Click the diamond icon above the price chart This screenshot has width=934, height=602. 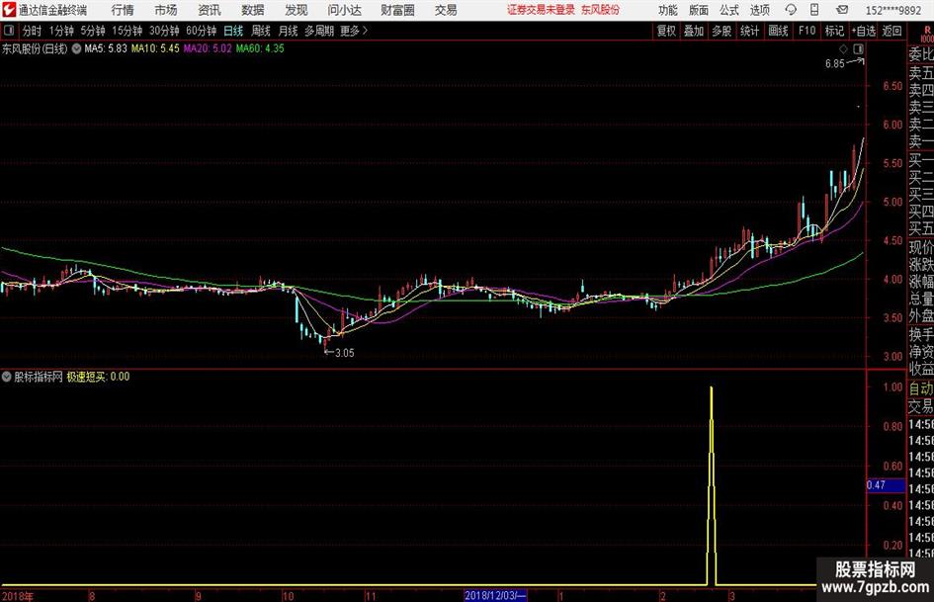(x=843, y=48)
